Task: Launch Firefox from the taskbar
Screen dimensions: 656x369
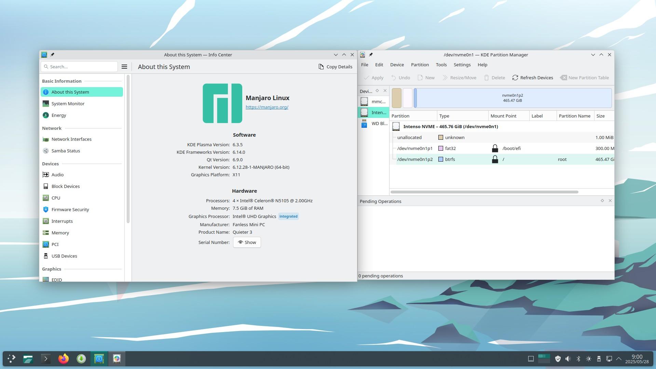Action: 64,358
